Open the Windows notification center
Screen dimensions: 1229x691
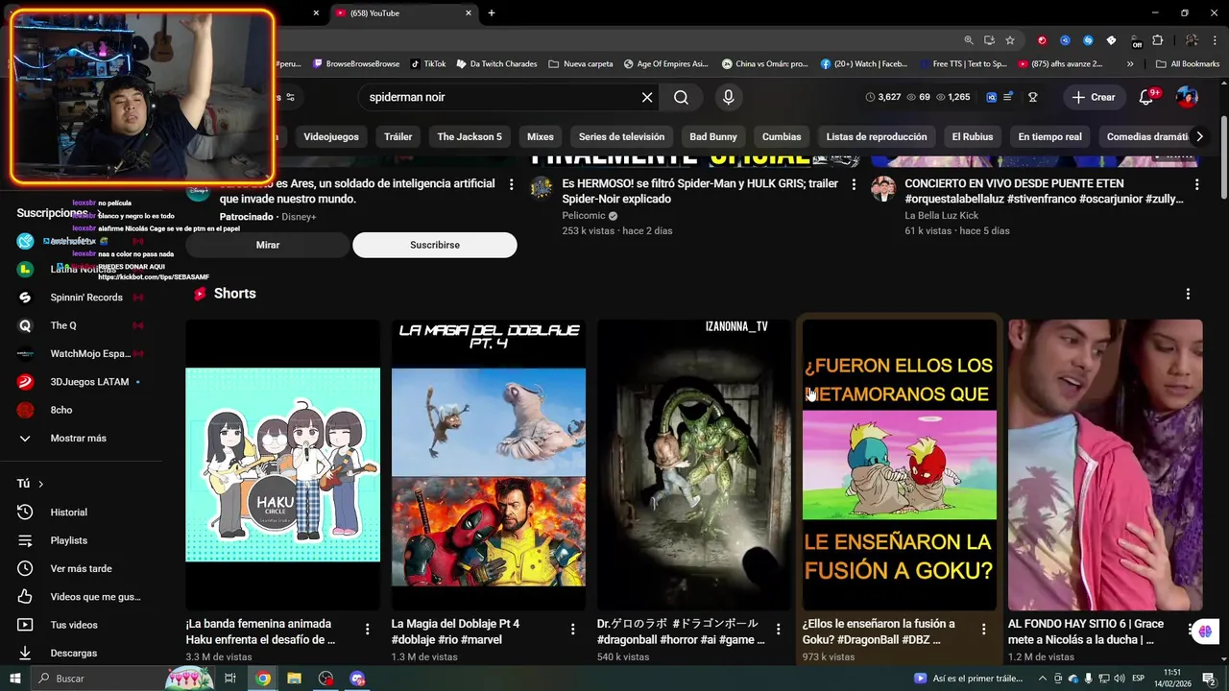[1208, 679]
